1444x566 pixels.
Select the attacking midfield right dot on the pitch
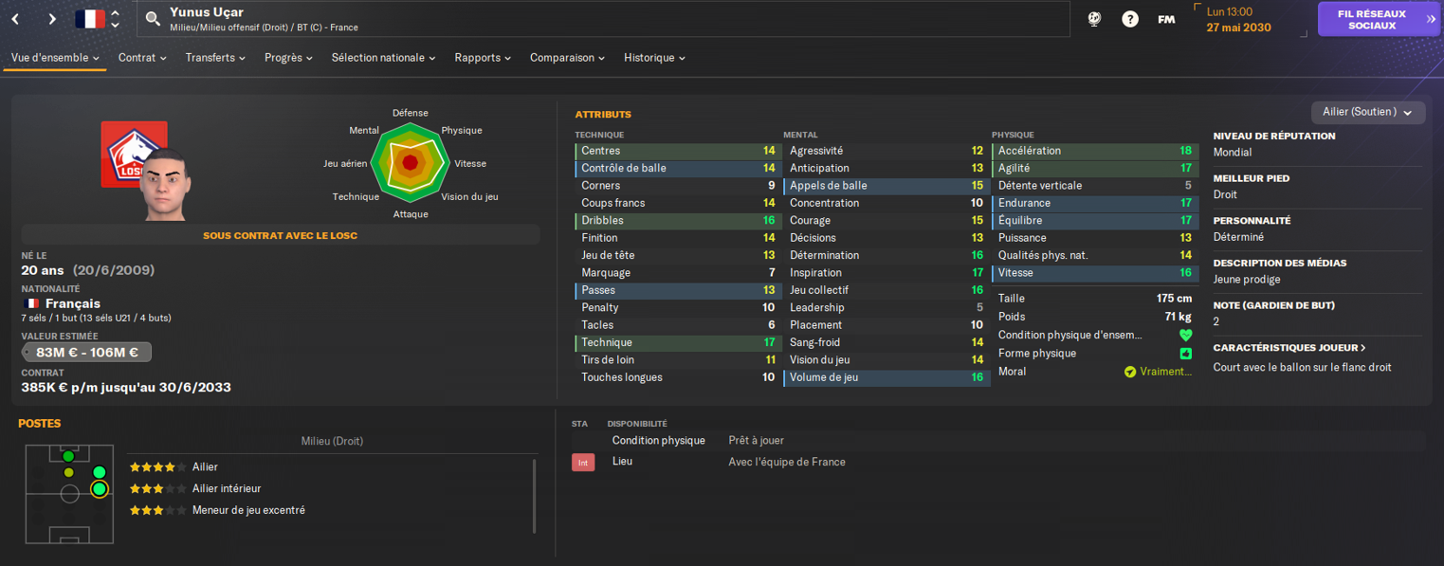(100, 472)
